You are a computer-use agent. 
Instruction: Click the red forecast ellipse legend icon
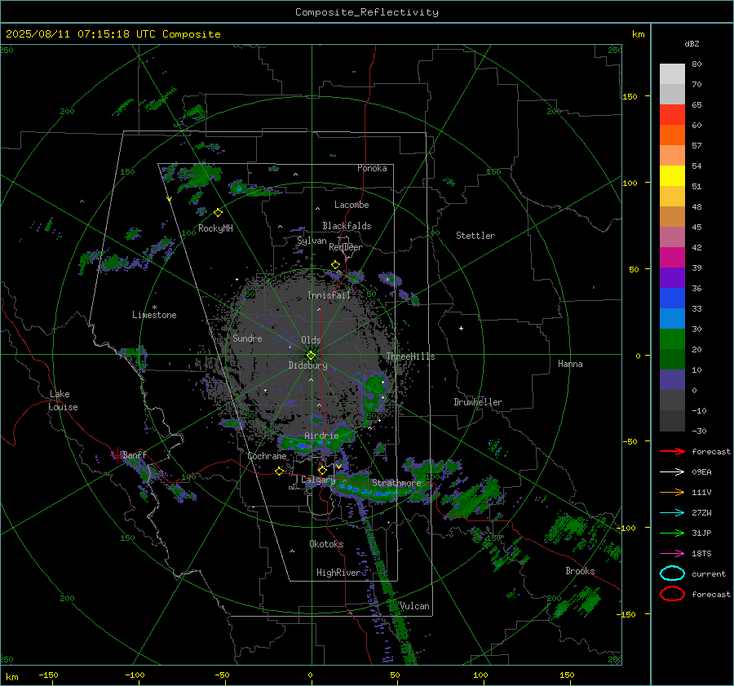point(672,594)
